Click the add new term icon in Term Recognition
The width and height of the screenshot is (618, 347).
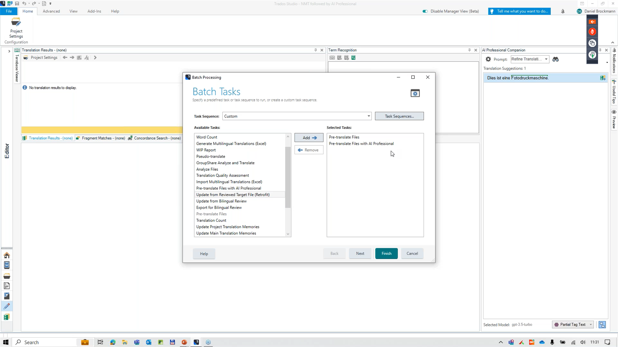click(339, 58)
